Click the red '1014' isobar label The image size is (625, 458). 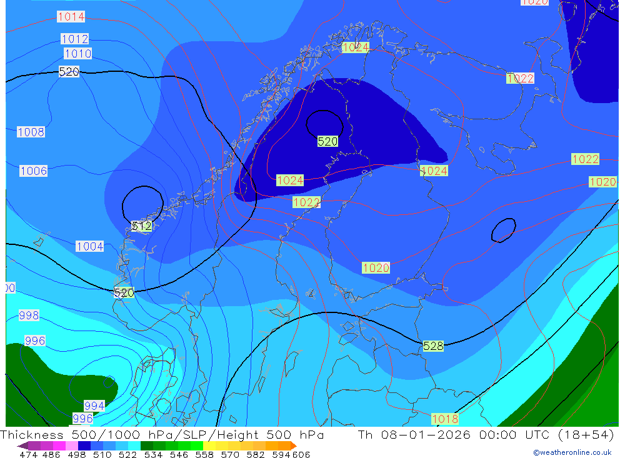[x=71, y=17]
